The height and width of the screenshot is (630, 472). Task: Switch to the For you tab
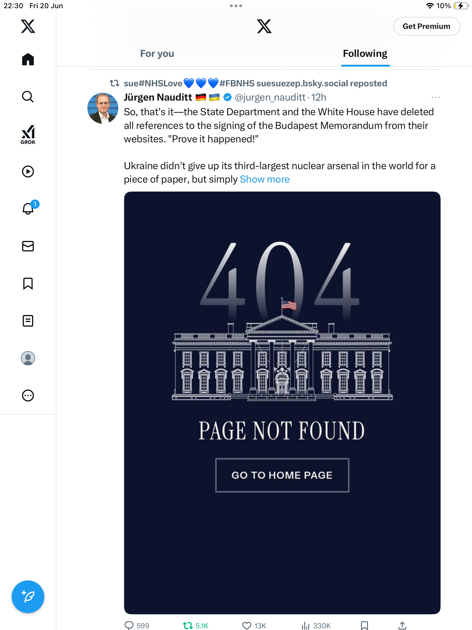point(157,54)
